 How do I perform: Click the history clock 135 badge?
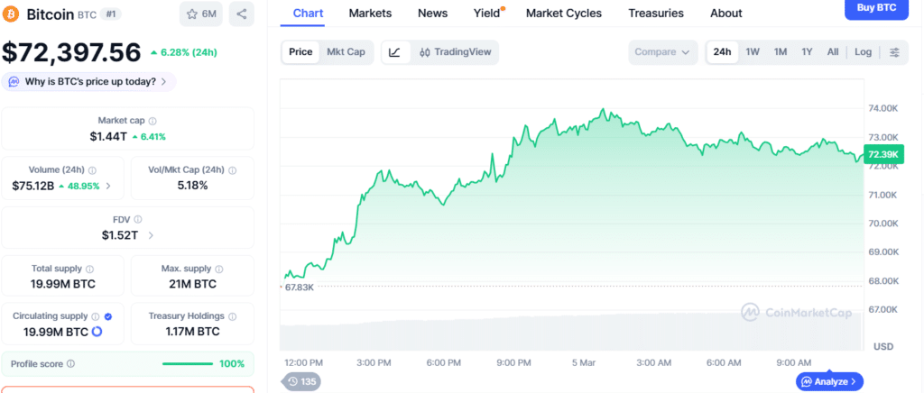[x=301, y=382]
